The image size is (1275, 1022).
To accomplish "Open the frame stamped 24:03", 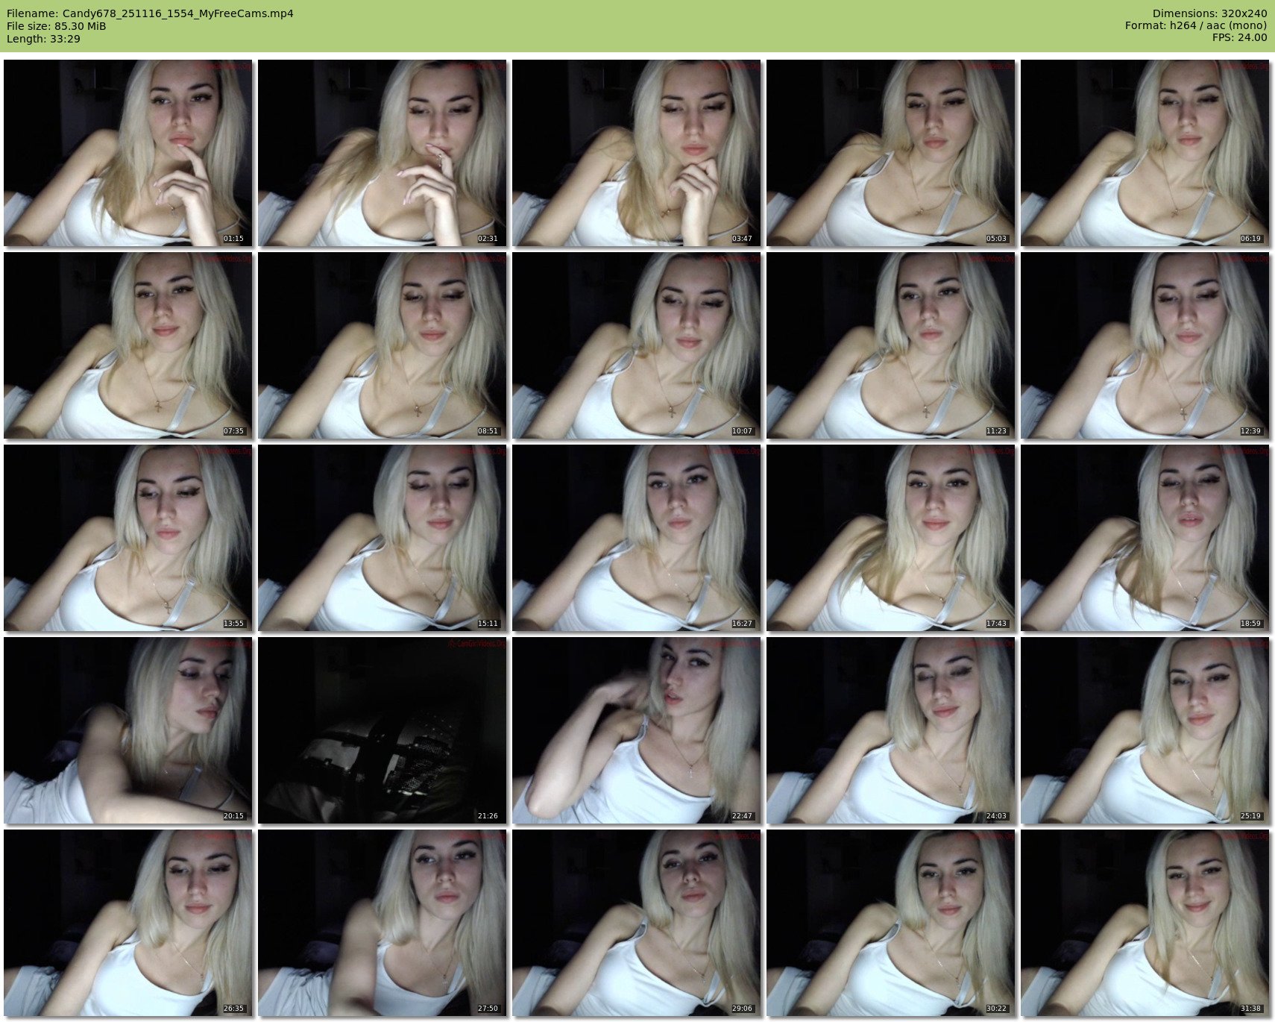I will (891, 730).
